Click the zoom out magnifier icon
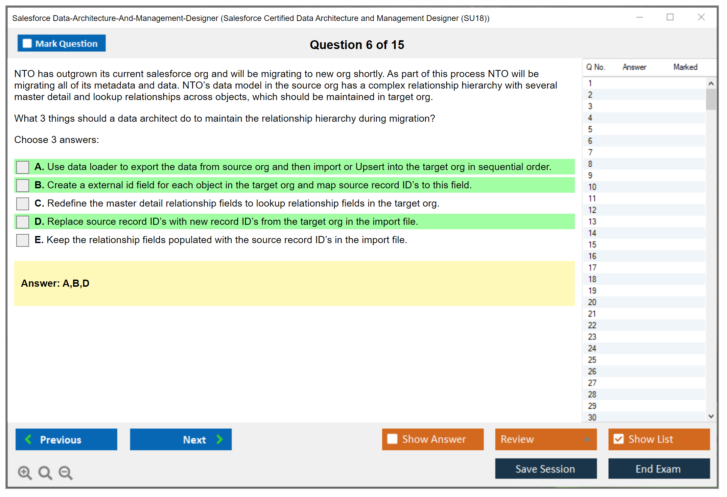This screenshot has width=727, height=497. coord(65,472)
